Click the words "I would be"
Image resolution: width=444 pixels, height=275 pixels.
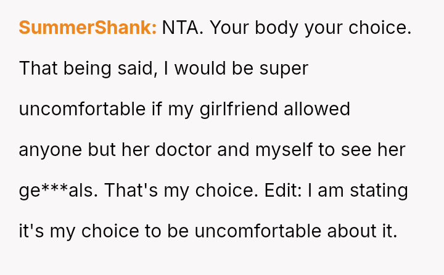[210, 68]
